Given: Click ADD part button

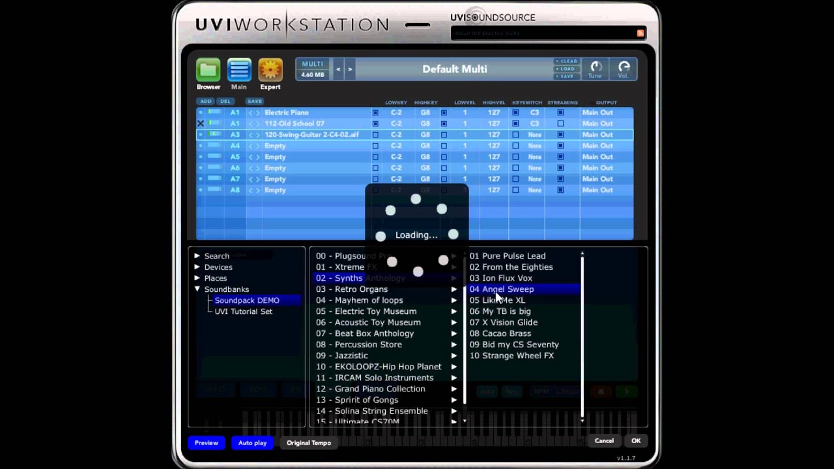Looking at the screenshot, I should 206,102.
